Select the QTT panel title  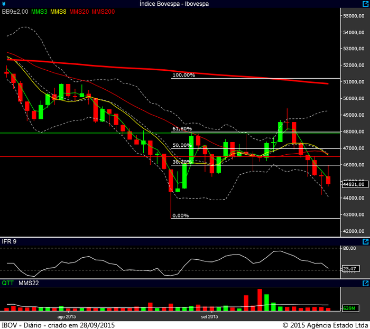[7, 283]
